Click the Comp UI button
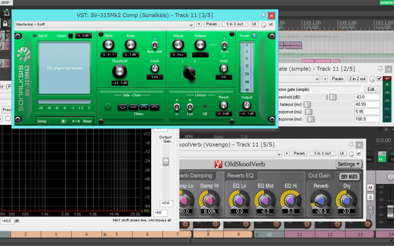 point(254,24)
